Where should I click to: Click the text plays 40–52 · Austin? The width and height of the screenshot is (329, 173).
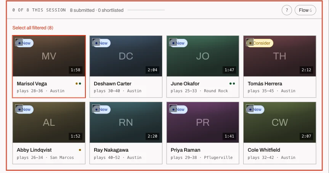[117, 157]
